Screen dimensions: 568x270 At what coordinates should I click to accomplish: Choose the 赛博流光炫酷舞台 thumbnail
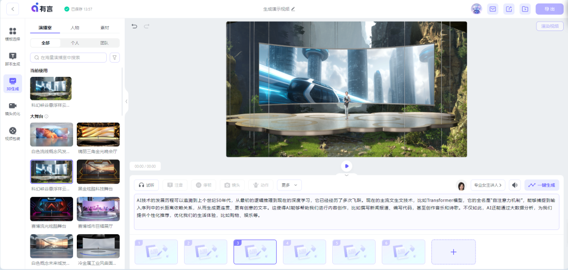tap(52, 209)
